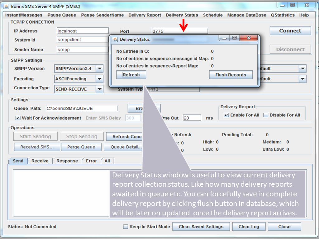Open the Encoding combo box
Screen dimensions: 319x239
pos(99,79)
